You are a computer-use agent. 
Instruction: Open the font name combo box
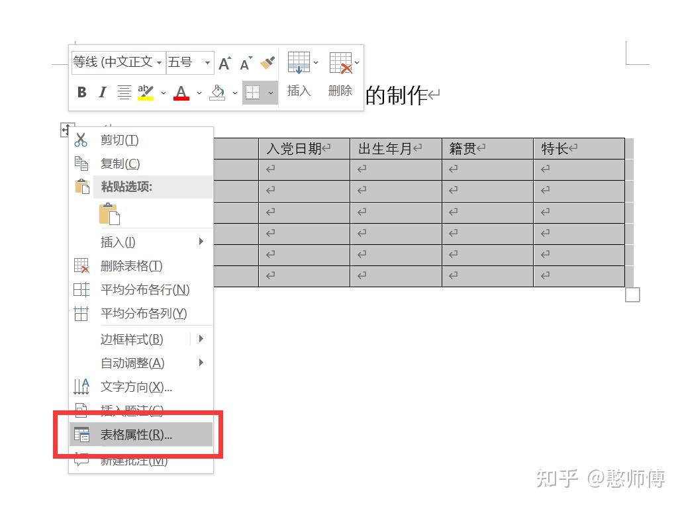coord(118,62)
